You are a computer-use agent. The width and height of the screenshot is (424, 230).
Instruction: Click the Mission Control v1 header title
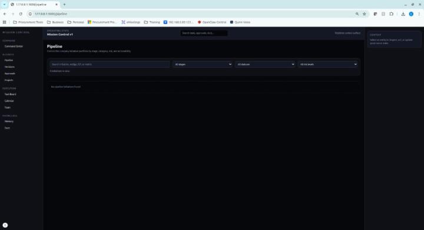59,34
